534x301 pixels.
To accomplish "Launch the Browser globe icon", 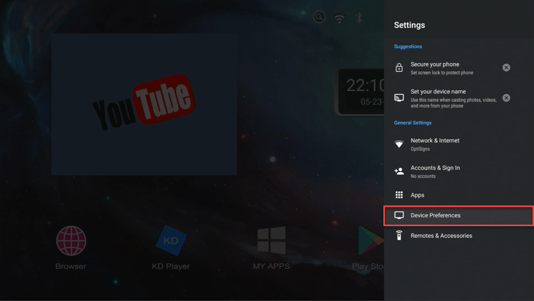I will [x=71, y=241].
